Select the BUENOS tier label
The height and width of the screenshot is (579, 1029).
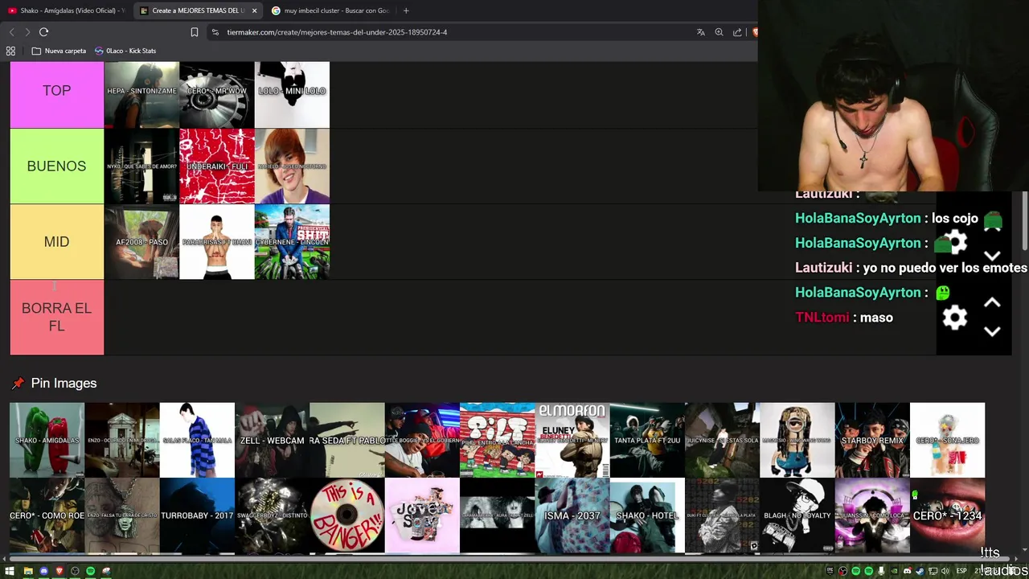pyautogui.click(x=57, y=166)
